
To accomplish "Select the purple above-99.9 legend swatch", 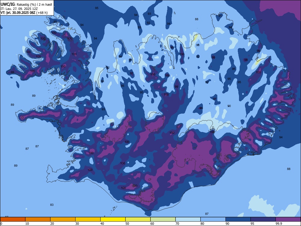I will point(288,219).
